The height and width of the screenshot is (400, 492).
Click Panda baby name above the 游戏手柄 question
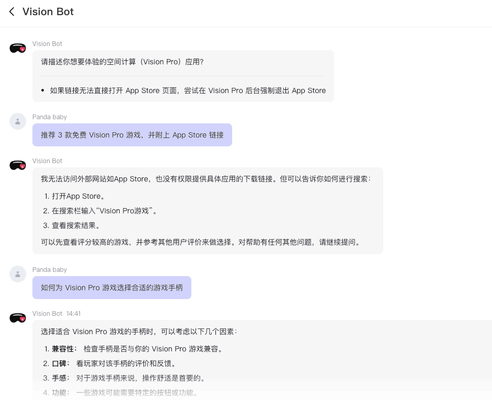[x=50, y=270]
